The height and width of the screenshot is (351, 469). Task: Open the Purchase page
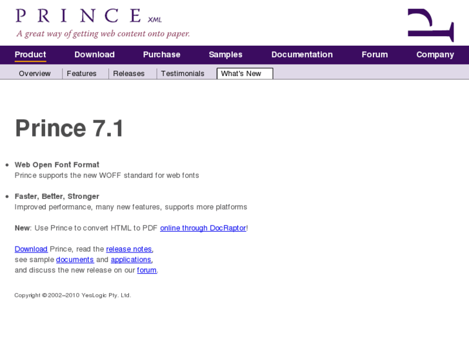pos(161,55)
